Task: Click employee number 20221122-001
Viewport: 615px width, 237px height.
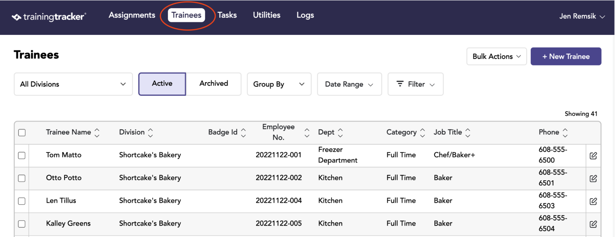Action: coord(278,155)
